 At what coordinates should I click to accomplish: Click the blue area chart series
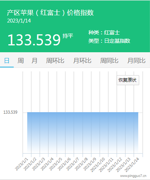(83, 132)
